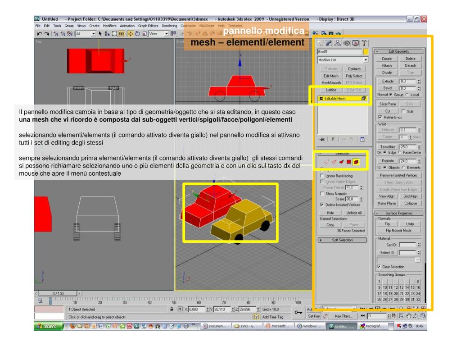The width and height of the screenshot is (461, 346).
Task: Click the Extrude amount spinner arrows
Action: 419,81
